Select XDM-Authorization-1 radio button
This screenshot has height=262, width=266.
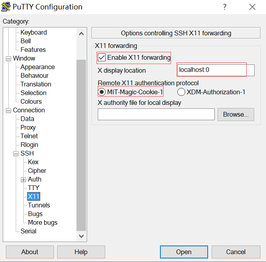pyautogui.click(x=181, y=92)
